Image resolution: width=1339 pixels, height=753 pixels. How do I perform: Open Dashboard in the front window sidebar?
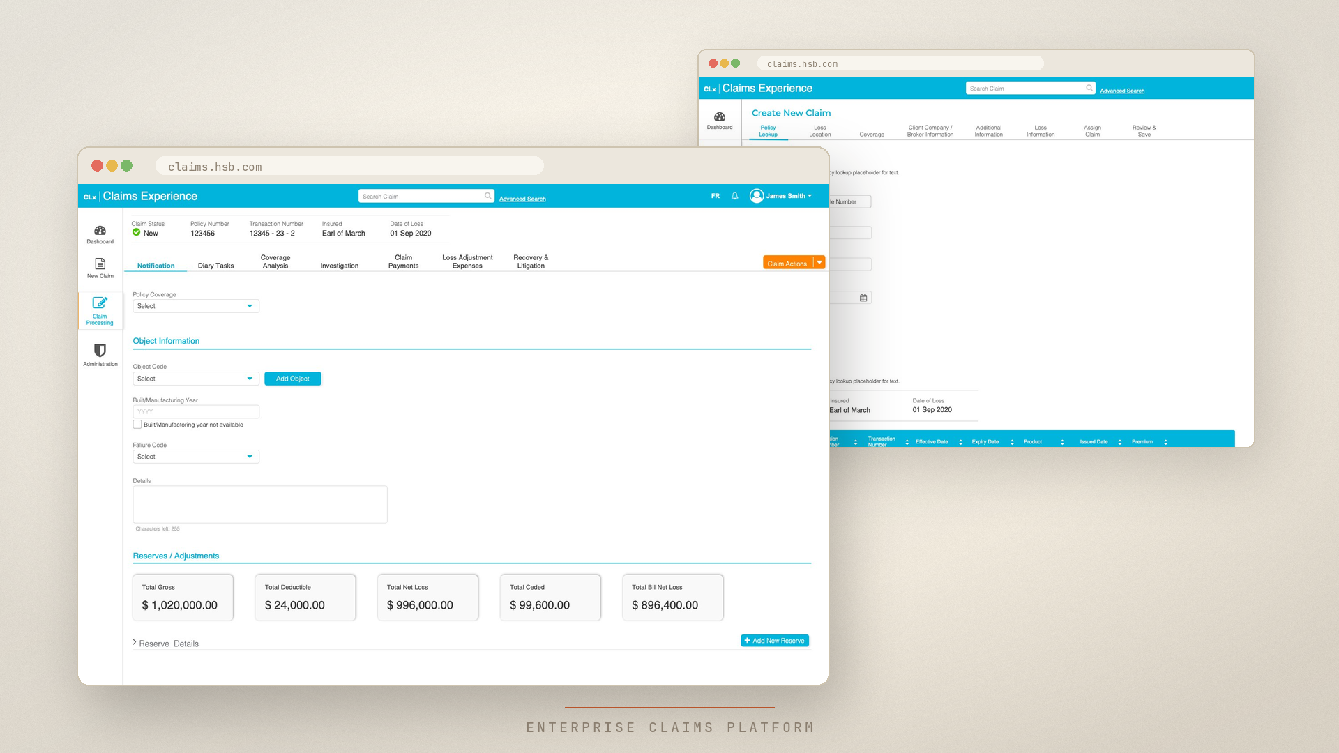[100, 234]
